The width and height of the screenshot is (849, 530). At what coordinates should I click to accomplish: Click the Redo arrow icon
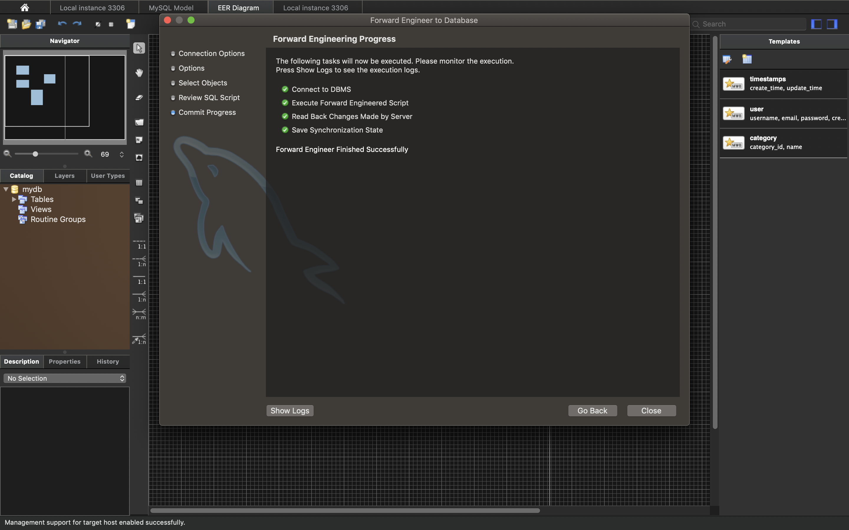(x=77, y=24)
